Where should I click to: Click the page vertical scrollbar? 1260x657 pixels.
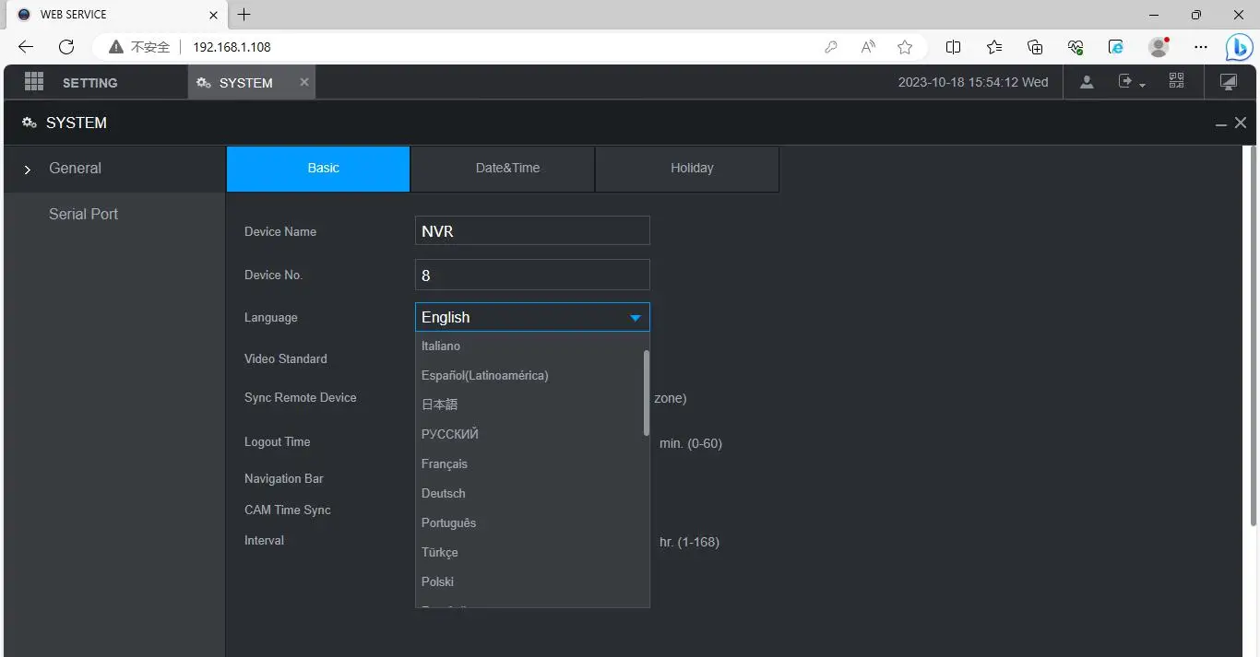tap(1254, 336)
